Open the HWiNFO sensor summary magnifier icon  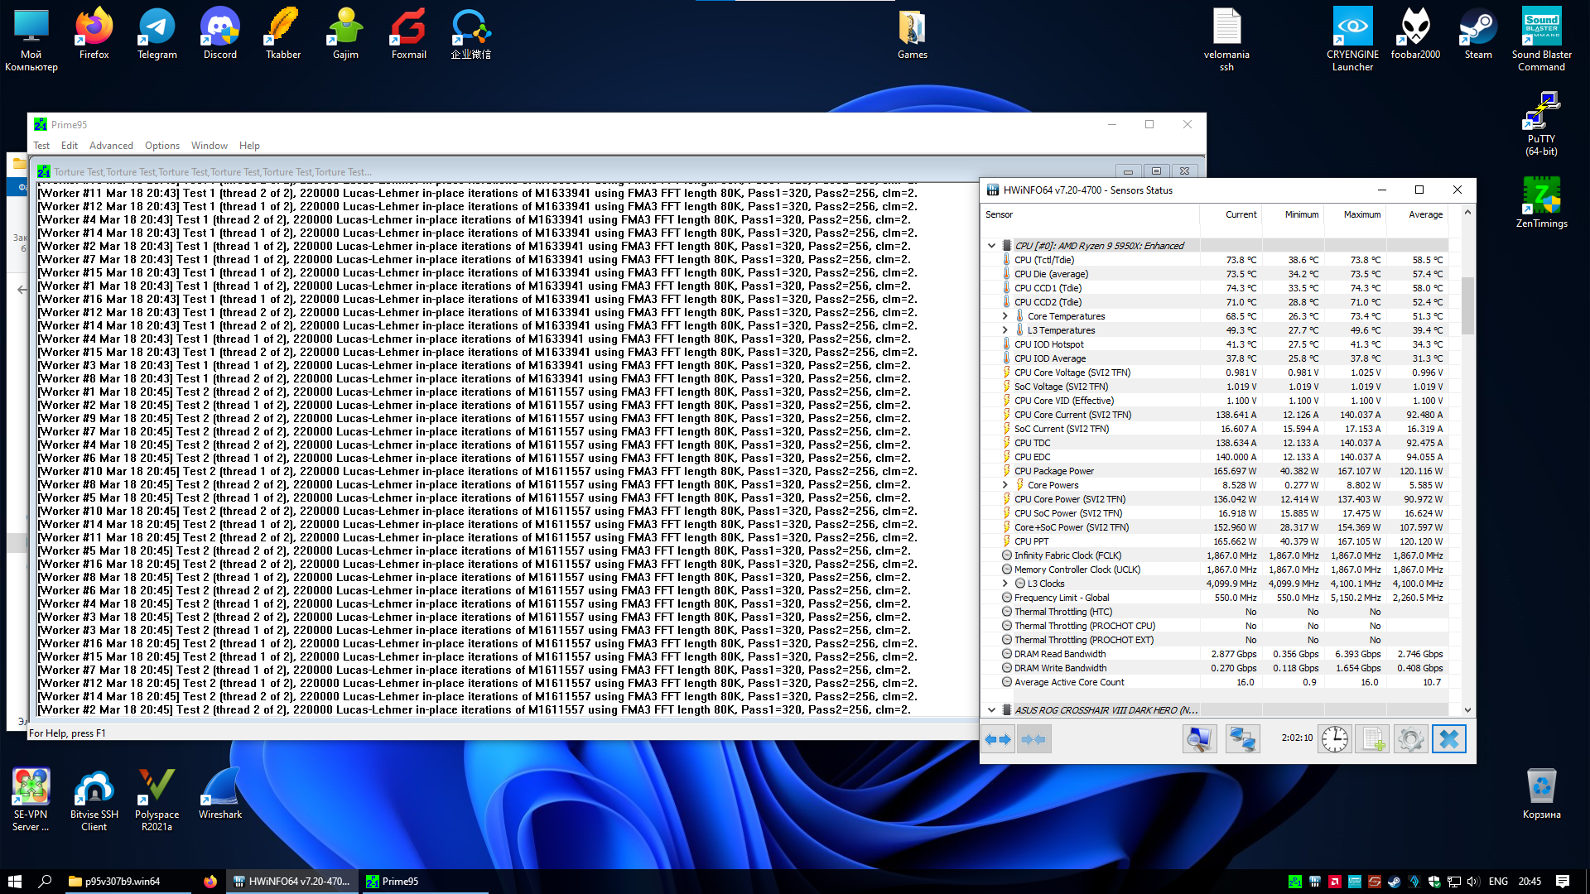point(1198,739)
